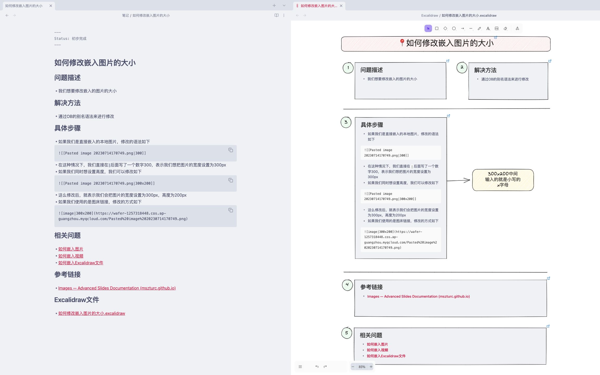Open a new tab with plus button

tap(274, 5)
